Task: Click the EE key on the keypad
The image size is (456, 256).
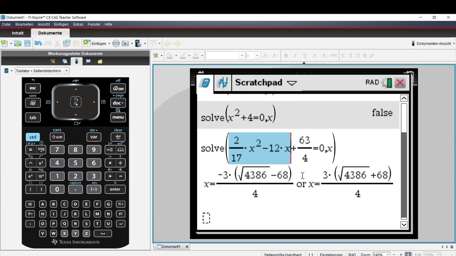Action: coord(30,204)
